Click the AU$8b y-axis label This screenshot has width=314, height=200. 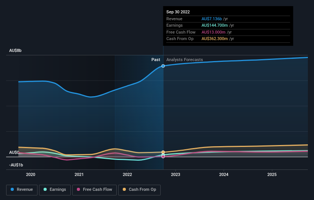(x=15, y=50)
